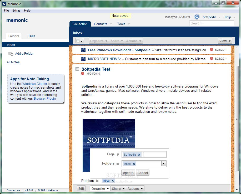Open the select-all checkbox dropdown arrow
This screenshot has height=194, width=241.
click(82, 41)
